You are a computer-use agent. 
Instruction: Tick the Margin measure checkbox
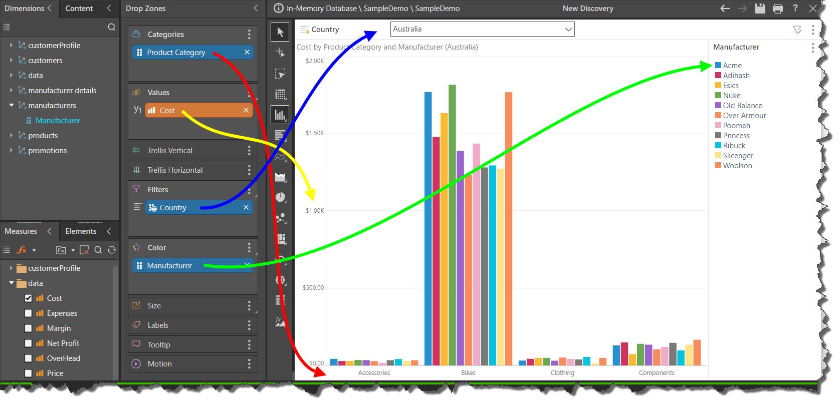pos(28,328)
